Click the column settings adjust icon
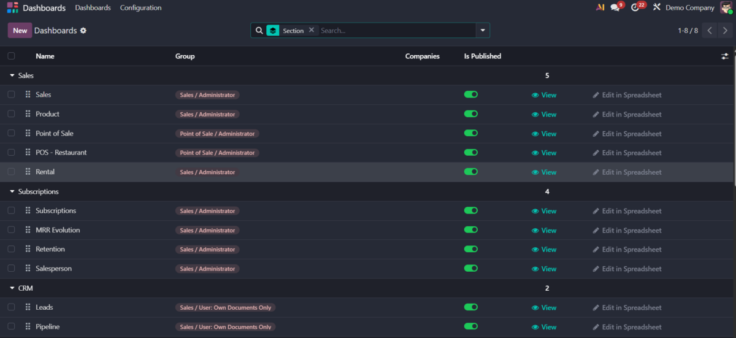This screenshot has height=338, width=736. pyautogui.click(x=725, y=56)
